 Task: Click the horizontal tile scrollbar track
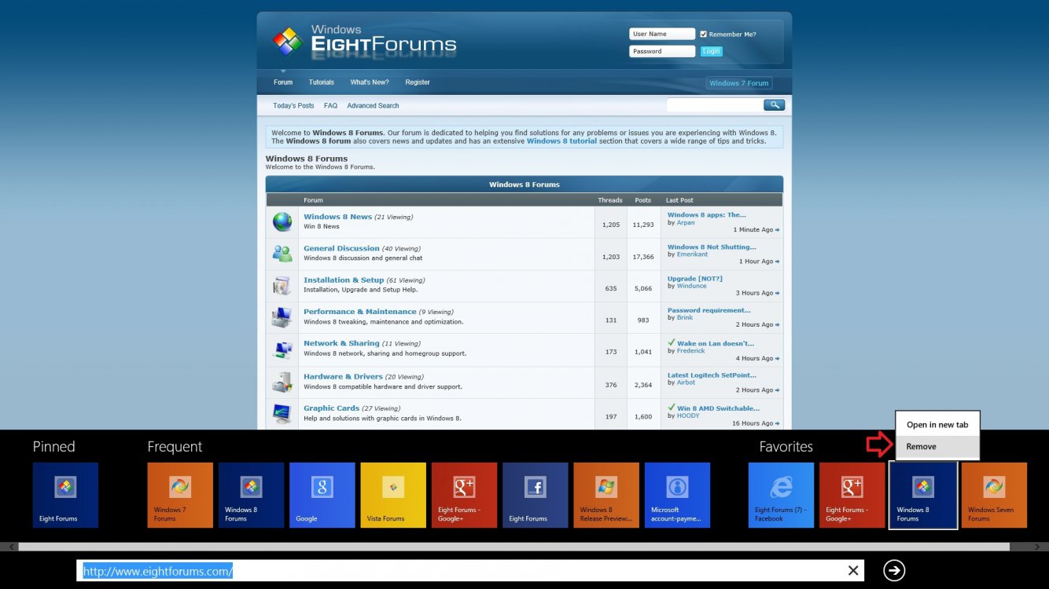pos(511,547)
